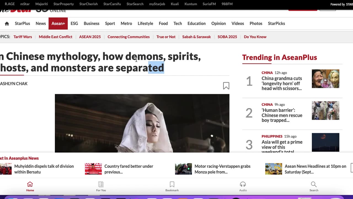This screenshot has width=353, height=199.
Task: Click the home icon in navigation bar
Action: 7,23
